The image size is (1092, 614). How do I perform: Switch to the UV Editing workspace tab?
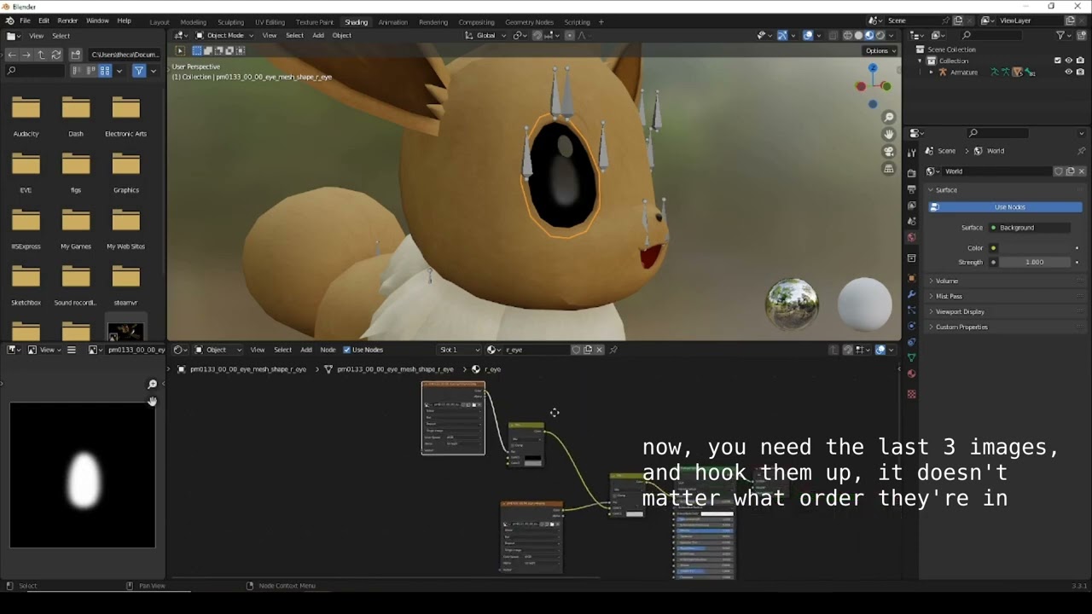(270, 22)
